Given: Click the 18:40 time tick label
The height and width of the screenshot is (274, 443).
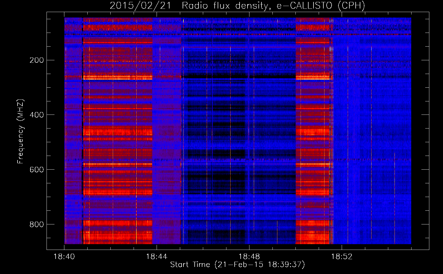Looking at the screenshot, I should [64, 257].
